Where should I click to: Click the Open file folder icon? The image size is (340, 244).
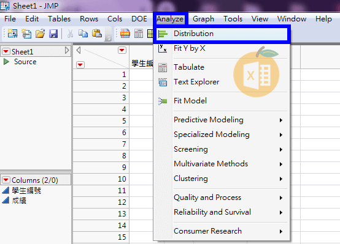point(40,34)
